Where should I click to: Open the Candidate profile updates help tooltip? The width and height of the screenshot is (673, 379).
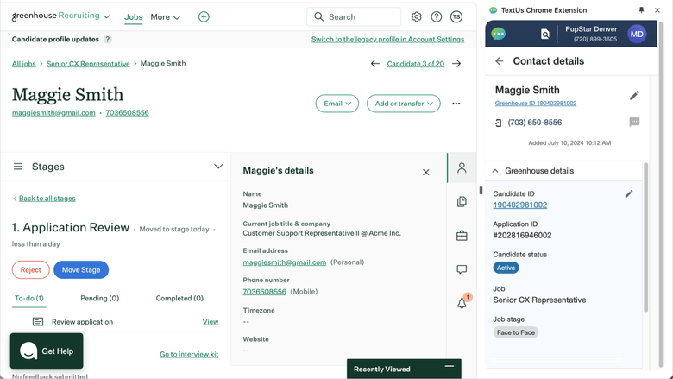coord(108,39)
